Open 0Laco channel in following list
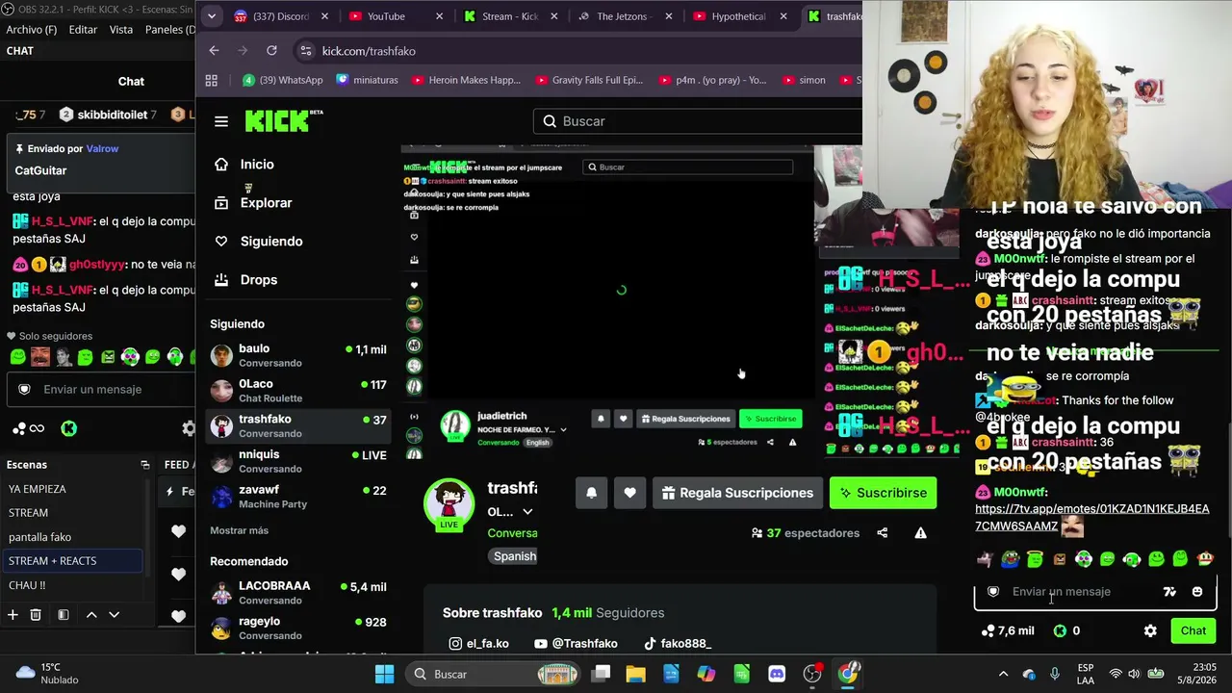 click(298, 391)
